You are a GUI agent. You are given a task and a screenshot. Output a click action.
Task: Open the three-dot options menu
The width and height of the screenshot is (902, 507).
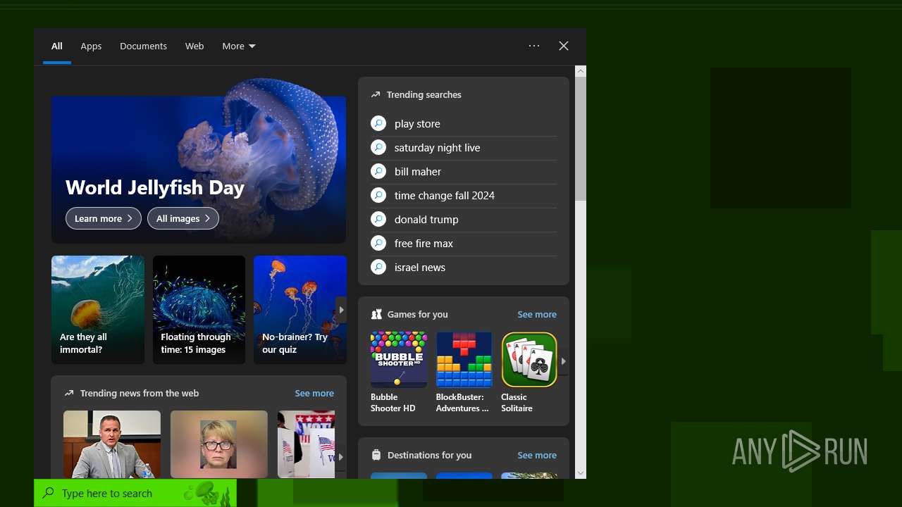click(x=534, y=46)
